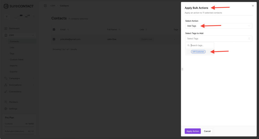Collapse the CRM section in sidebar

(x=33, y=35)
